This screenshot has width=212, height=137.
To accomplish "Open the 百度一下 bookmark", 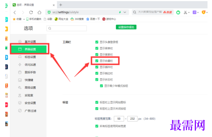I will pos(93,19).
